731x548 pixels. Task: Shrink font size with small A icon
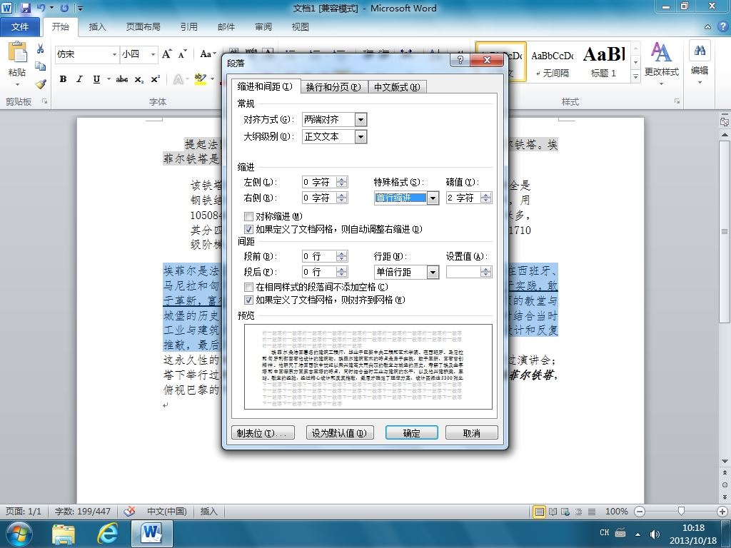tap(182, 54)
